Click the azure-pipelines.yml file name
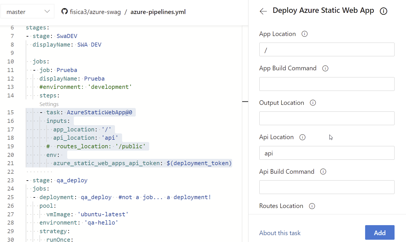406x242 pixels. click(158, 12)
